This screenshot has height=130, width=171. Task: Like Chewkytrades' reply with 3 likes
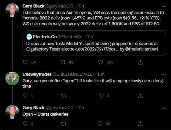pos(101,96)
